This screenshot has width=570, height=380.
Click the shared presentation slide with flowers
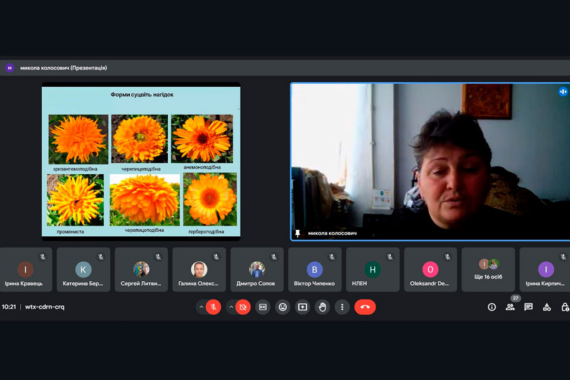(141, 161)
